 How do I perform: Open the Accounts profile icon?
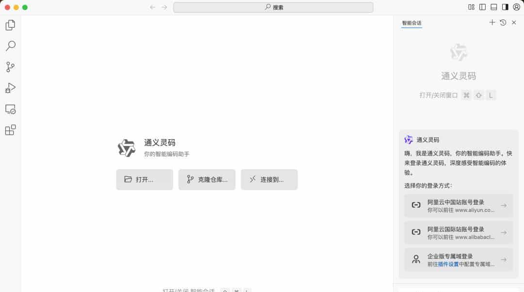[515, 7]
